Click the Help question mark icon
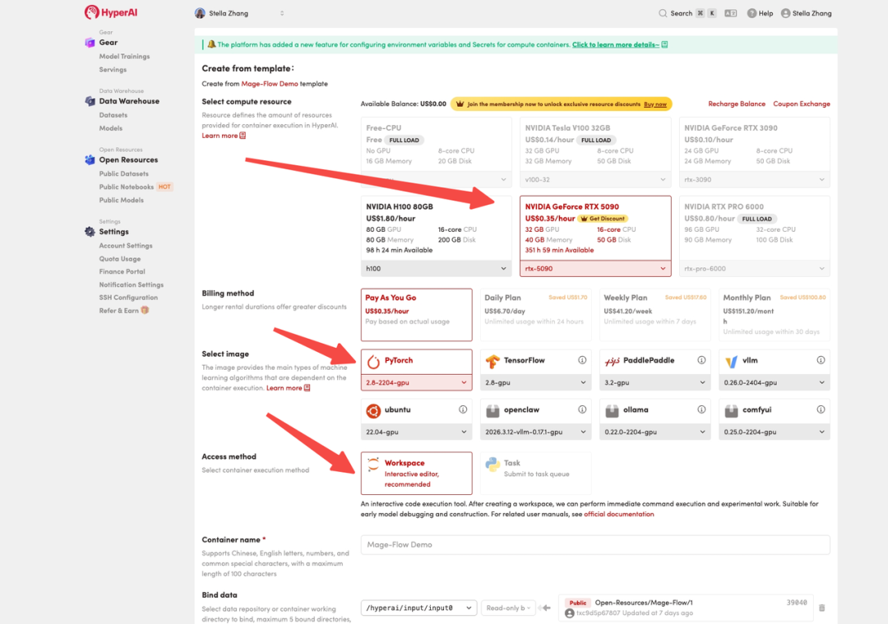Viewport: 888px width, 624px height. 752,13
